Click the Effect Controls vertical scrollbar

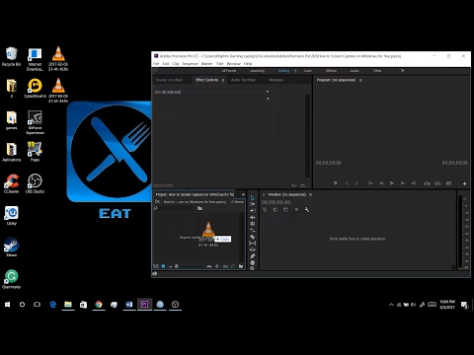tap(307, 136)
